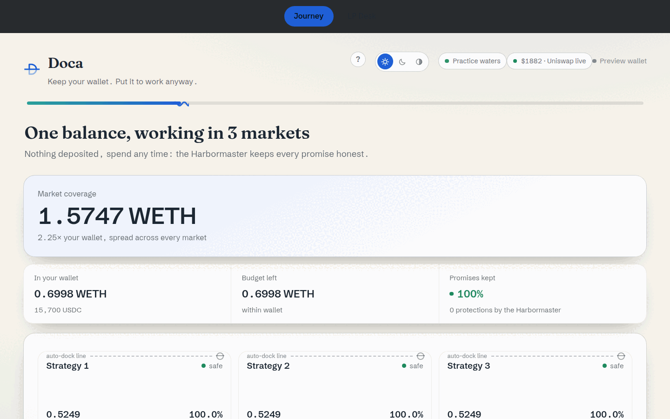Click Preview wallet
Screen dimensions: 670x419
tap(619, 61)
